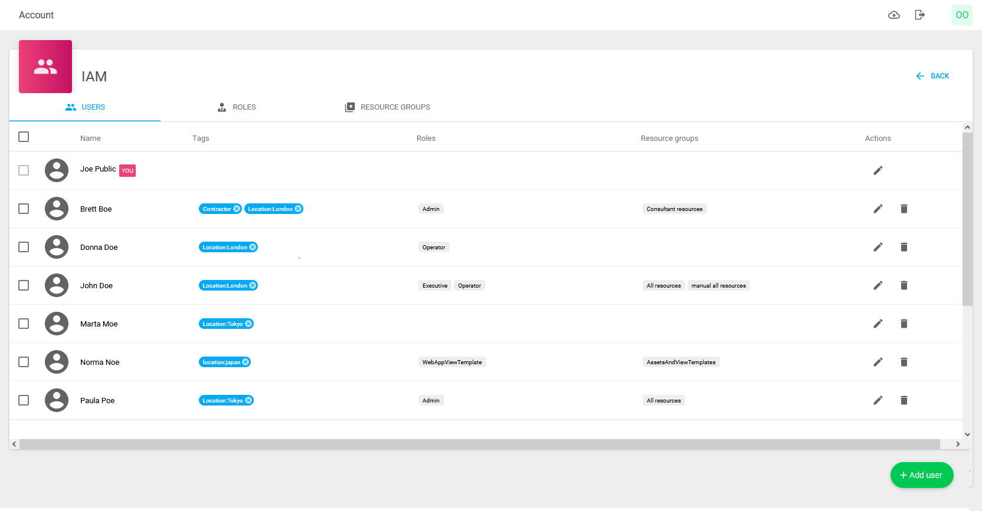Edit the Joe Public user

click(878, 170)
